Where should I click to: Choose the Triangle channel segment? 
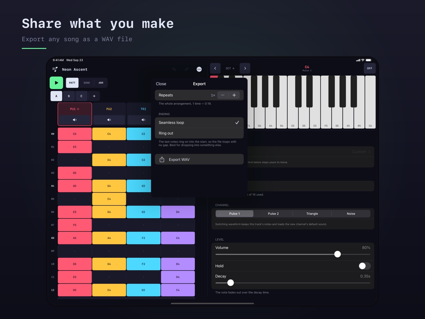click(312, 214)
